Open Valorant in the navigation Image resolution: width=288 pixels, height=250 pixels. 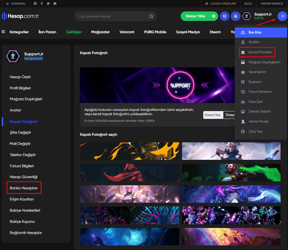[x=127, y=32]
